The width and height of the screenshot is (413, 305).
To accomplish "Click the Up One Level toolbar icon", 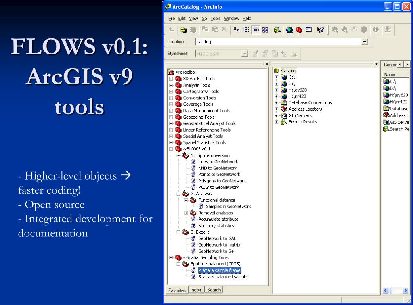I will tap(172, 30).
